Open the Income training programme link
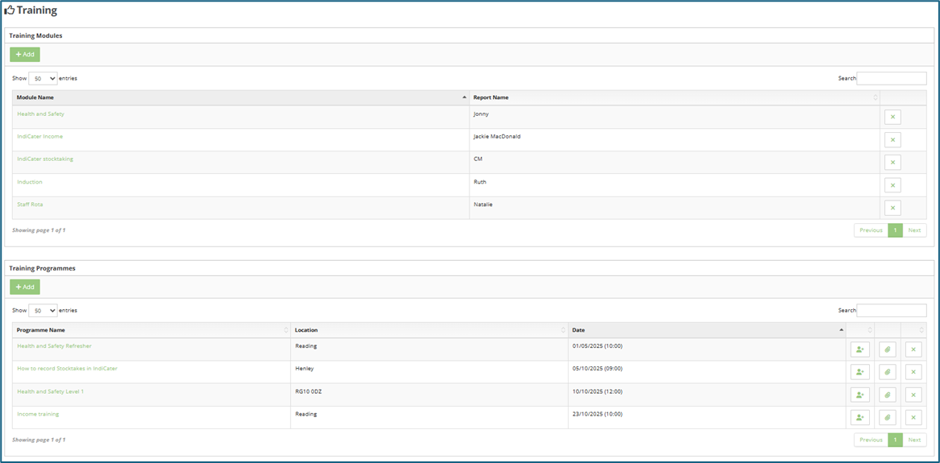Image resolution: width=940 pixels, height=463 pixels. [x=39, y=415]
